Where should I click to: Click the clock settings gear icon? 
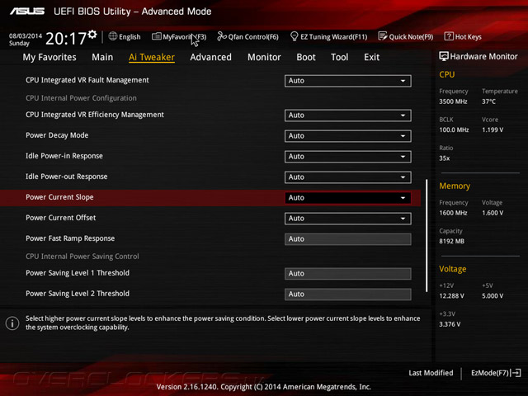(x=92, y=35)
